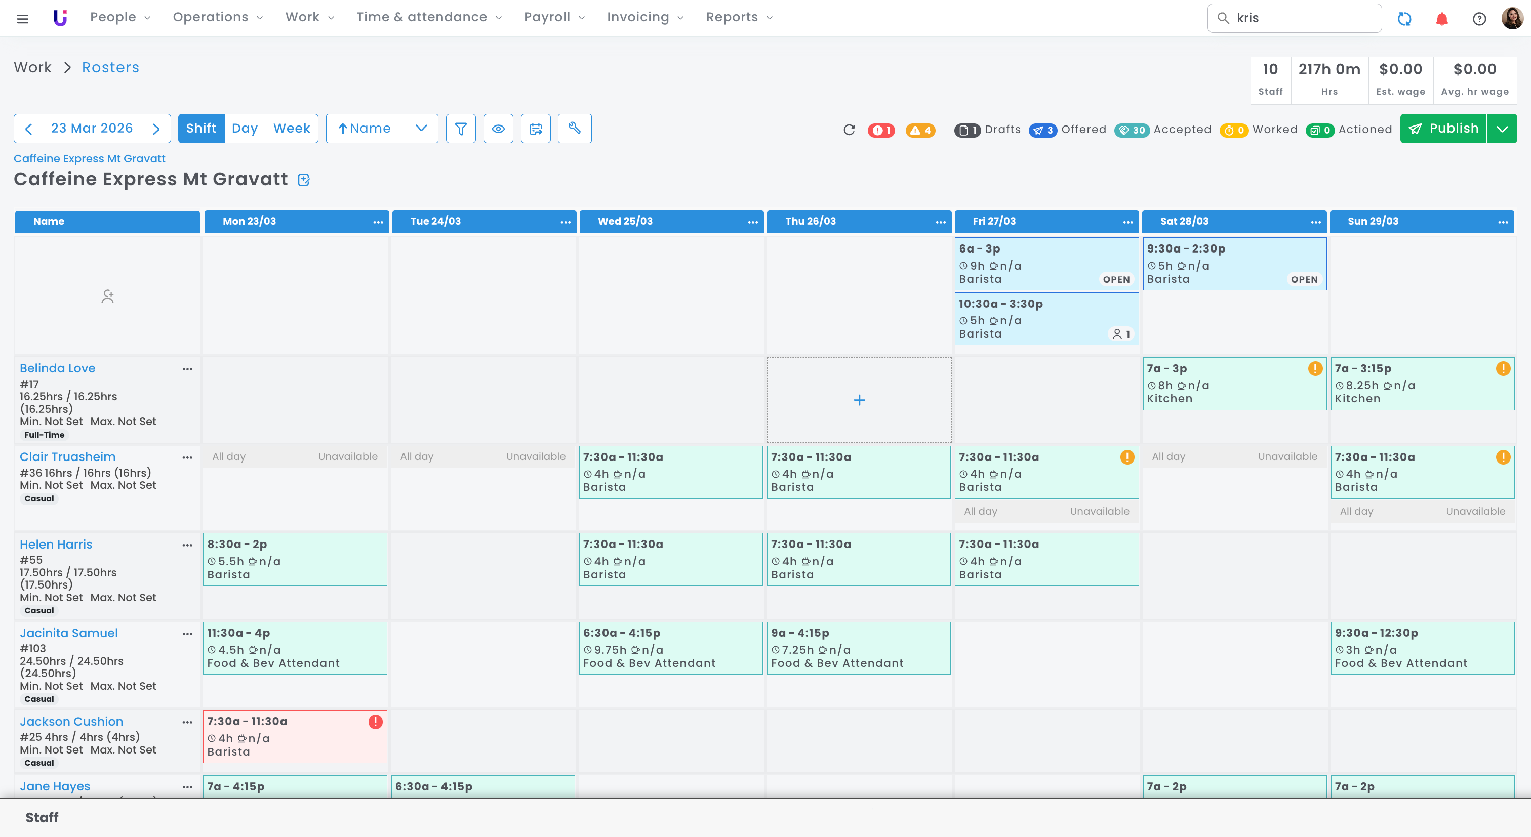Open the Payroll menu
This screenshot has width=1531, height=837.
click(553, 17)
